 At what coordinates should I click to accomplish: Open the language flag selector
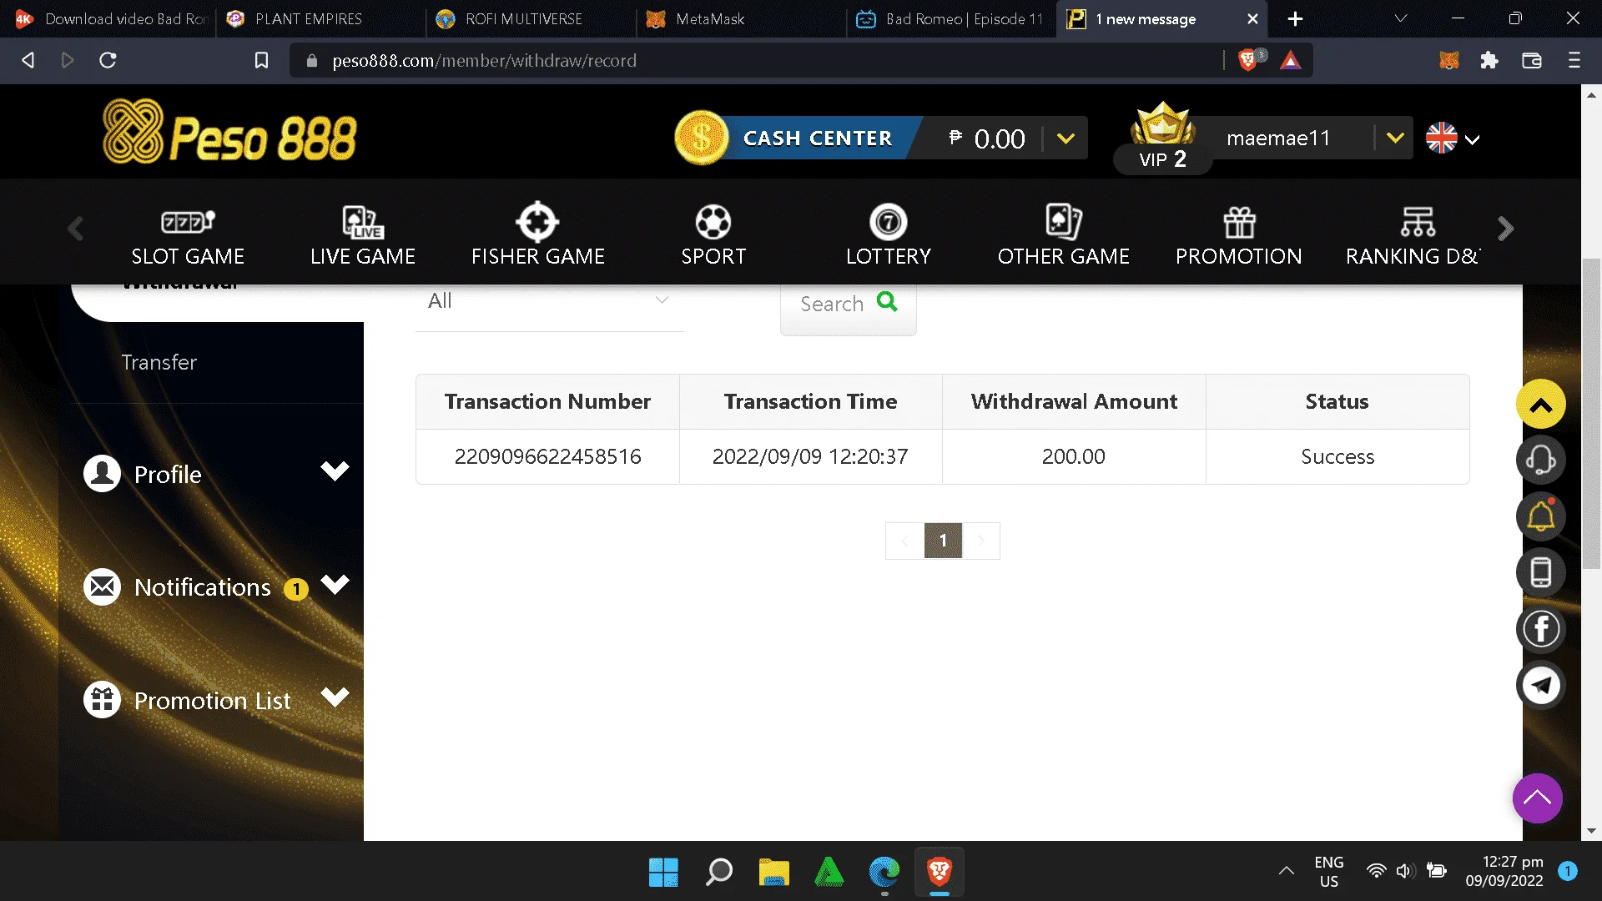click(1453, 138)
